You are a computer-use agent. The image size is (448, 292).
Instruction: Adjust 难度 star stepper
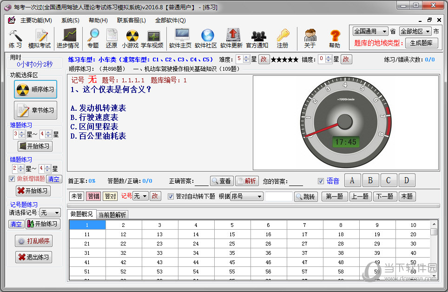[x=246, y=59]
